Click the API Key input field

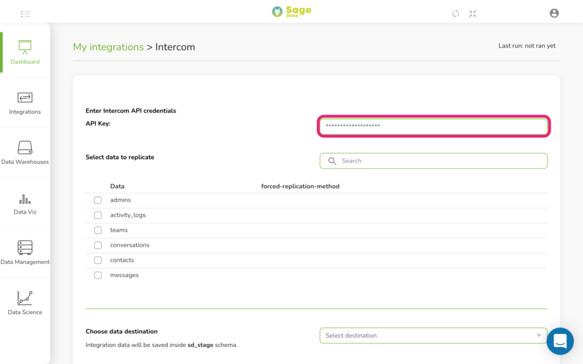(x=433, y=126)
